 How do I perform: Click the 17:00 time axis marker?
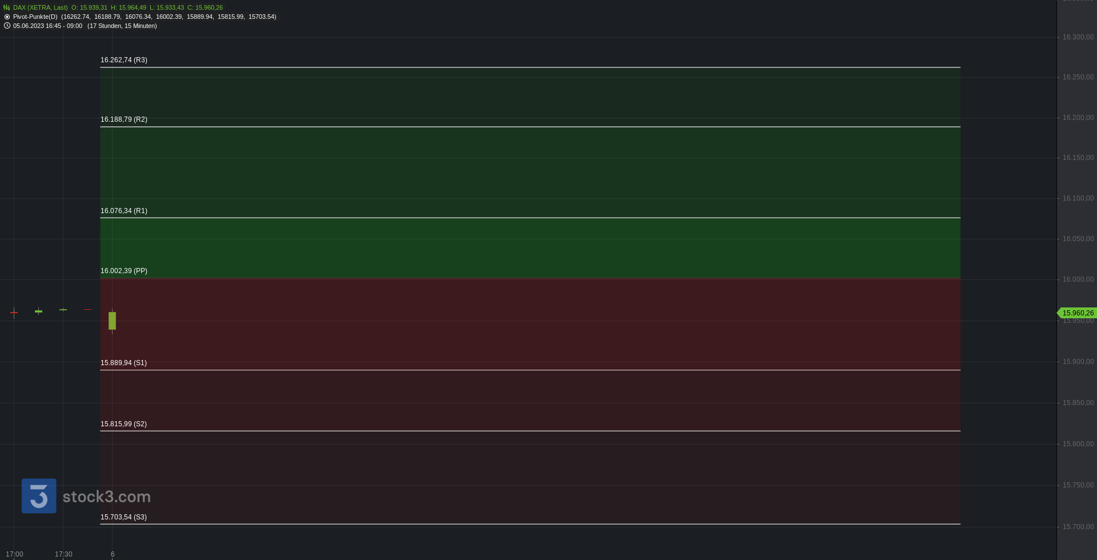coord(14,554)
